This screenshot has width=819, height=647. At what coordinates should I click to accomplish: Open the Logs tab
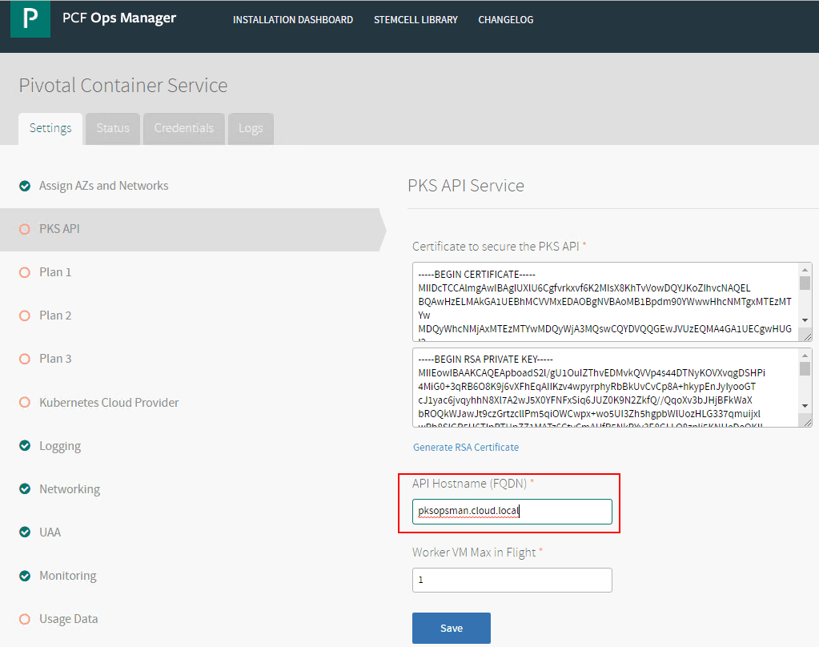251,128
